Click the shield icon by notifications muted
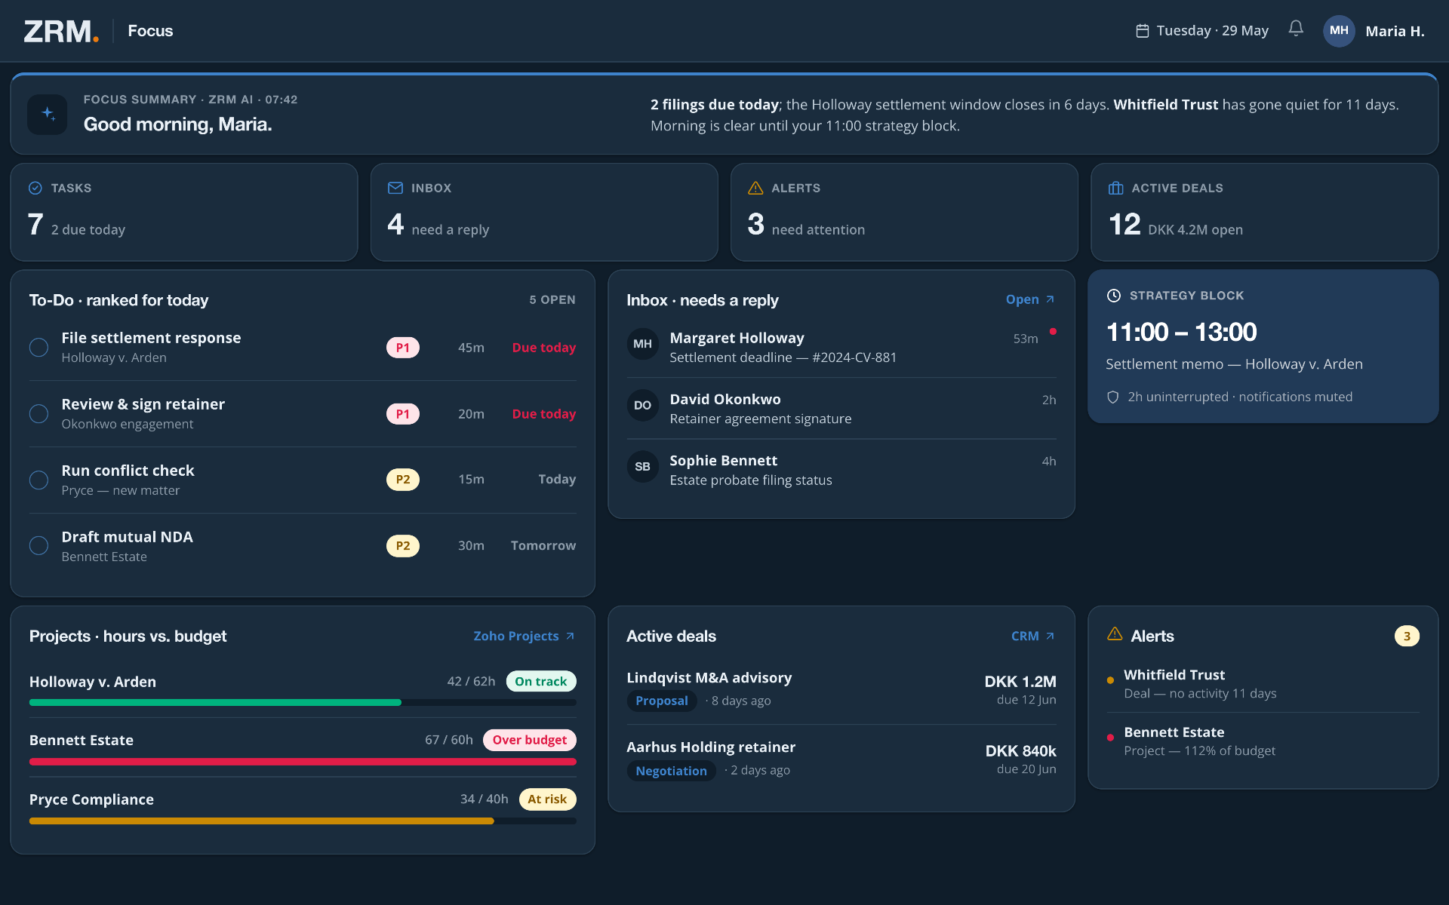The height and width of the screenshot is (905, 1449). pos(1112,397)
